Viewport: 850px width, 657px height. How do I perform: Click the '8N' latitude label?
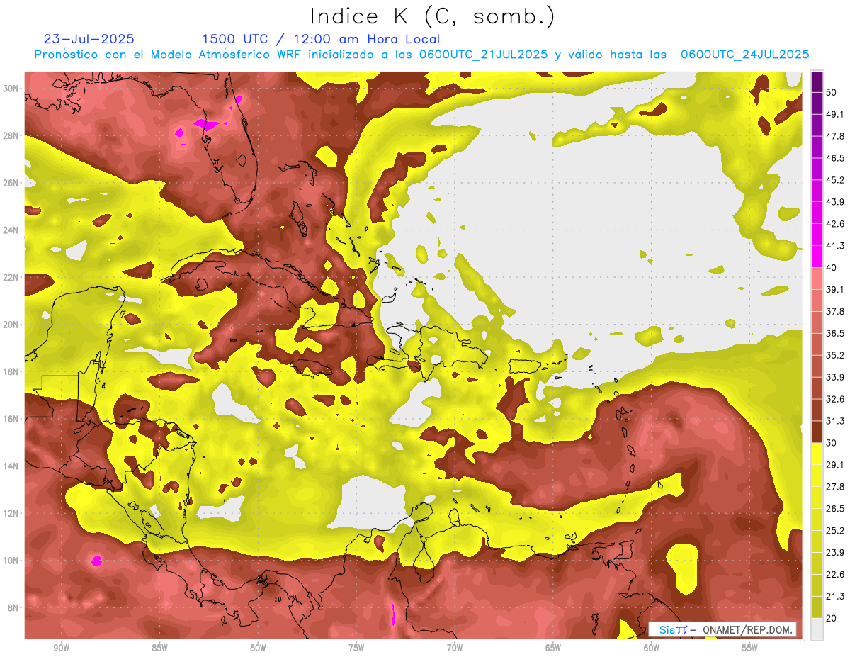coord(12,607)
